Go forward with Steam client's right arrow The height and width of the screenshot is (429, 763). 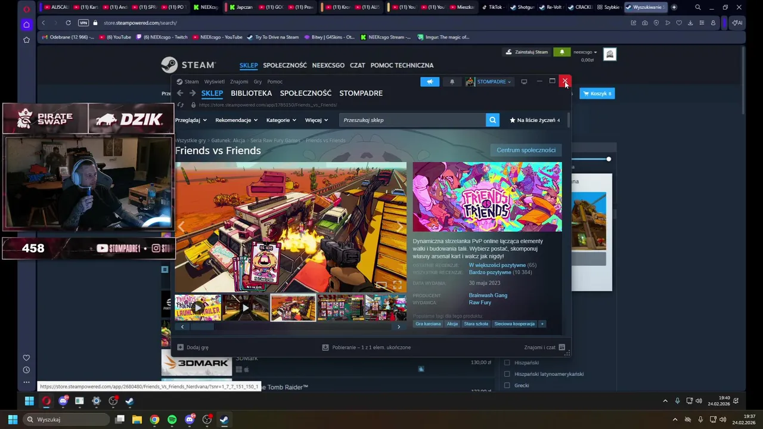click(193, 93)
